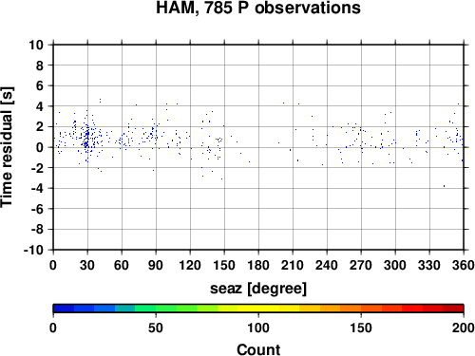This screenshot has height=356, width=475.
Task: Click the 'seaz [degree]' x-axis label
Action: (x=258, y=289)
